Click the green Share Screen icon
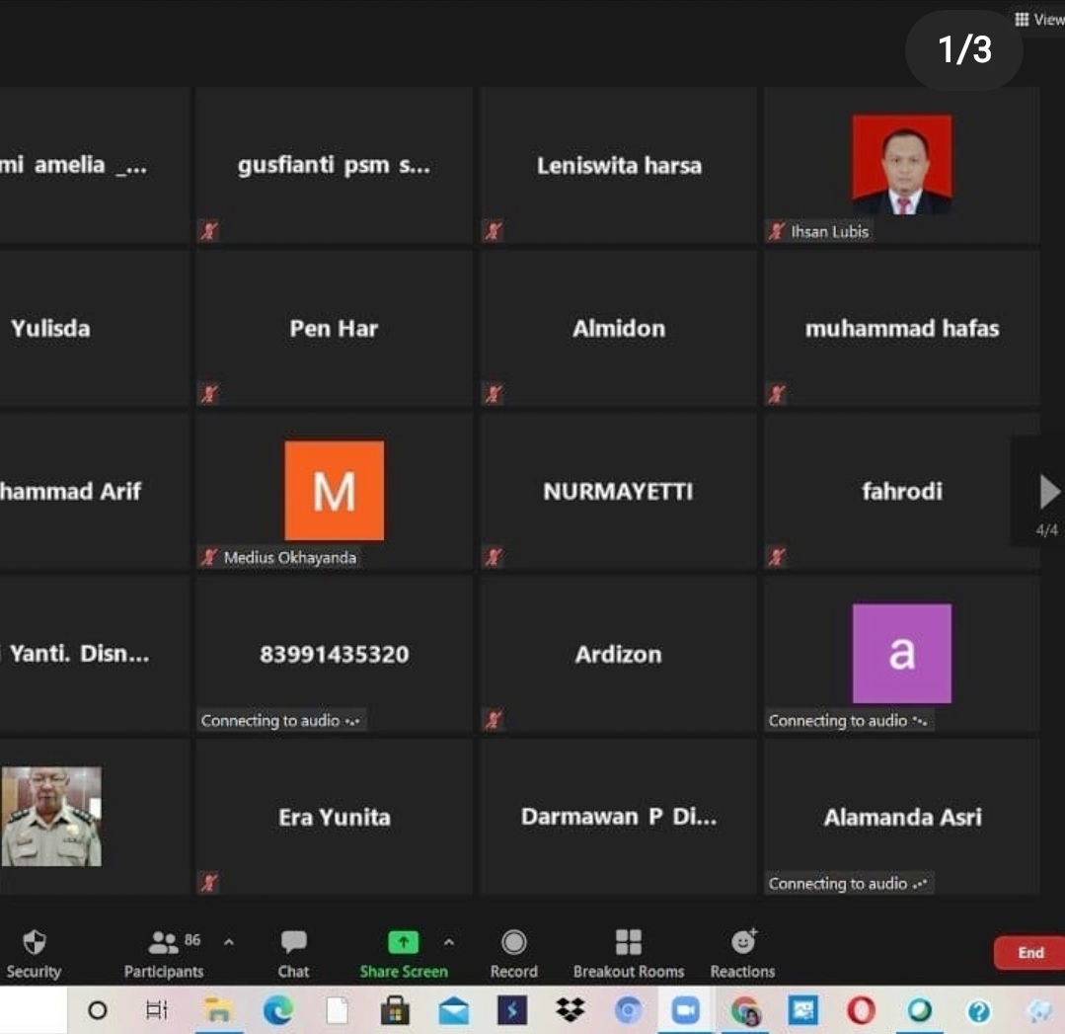Screen dimensions: 1065x1034 click(403, 942)
